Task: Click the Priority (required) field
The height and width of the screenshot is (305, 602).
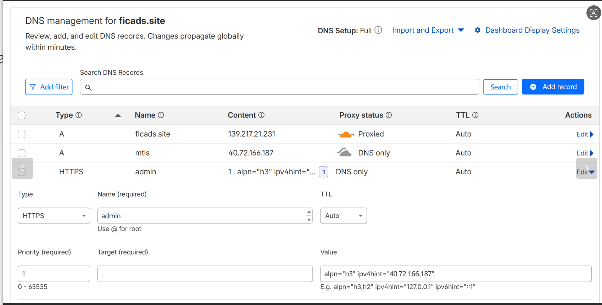Action: [x=54, y=274]
